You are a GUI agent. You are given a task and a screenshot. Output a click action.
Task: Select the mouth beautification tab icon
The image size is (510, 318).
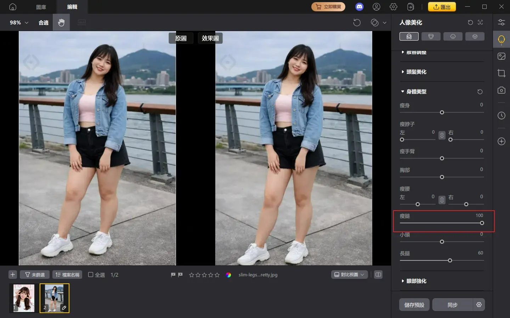475,36
